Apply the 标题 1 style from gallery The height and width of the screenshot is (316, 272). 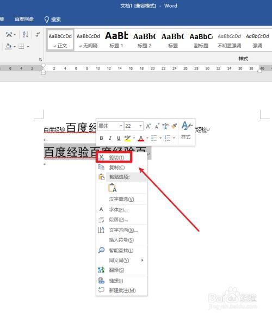click(116, 40)
